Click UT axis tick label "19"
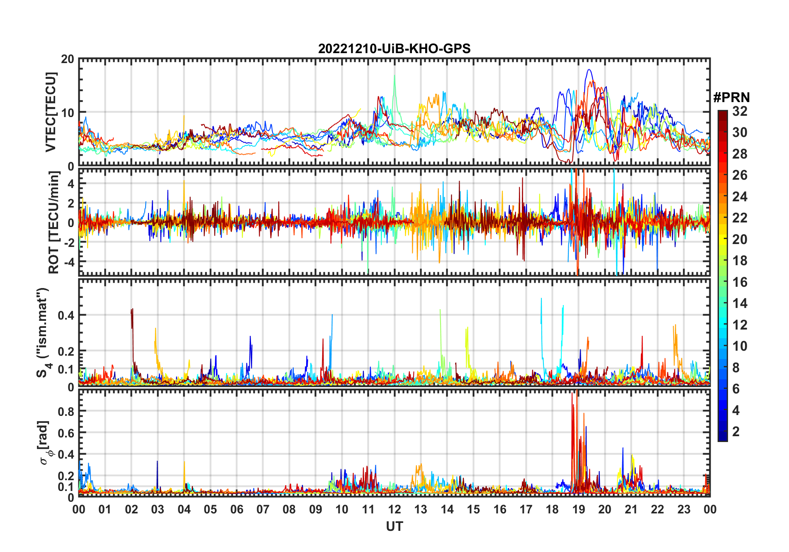 579,509
